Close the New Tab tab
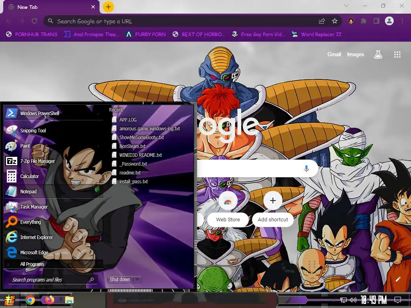Image resolution: width=411 pixels, height=308 pixels. click(93, 7)
